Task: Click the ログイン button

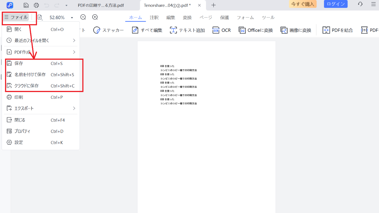Action: click(x=335, y=4)
